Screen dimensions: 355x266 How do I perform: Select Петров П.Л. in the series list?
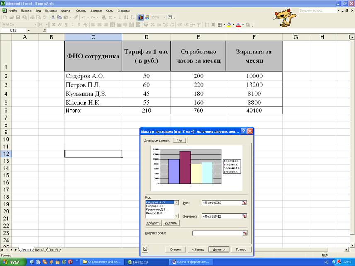pos(155,206)
